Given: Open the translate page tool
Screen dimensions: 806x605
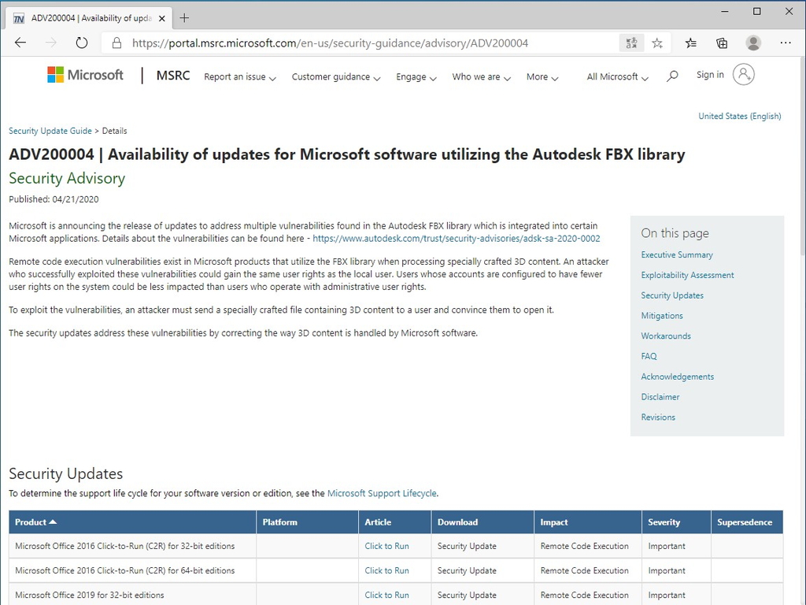Looking at the screenshot, I should click(631, 43).
